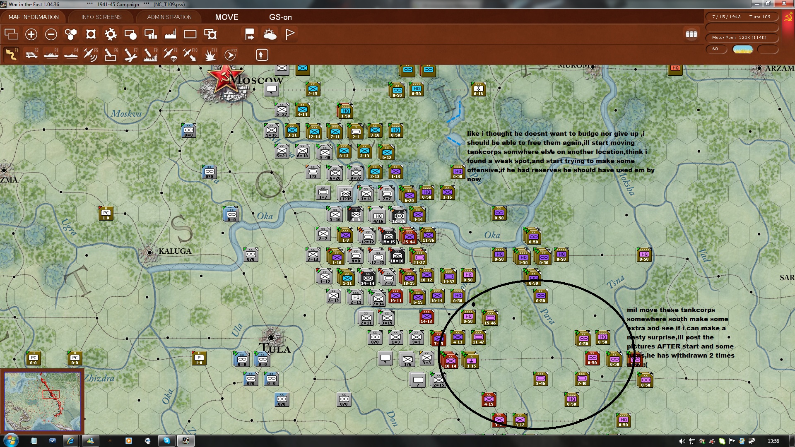This screenshot has height=447, width=795.
Task: Toggle the factory display icon
Action: pyautogui.click(x=170, y=34)
